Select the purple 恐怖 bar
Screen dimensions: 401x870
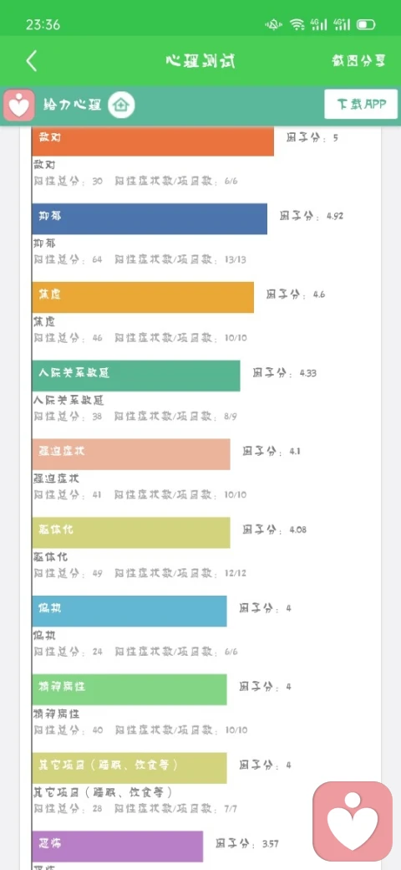(x=118, y=846)
